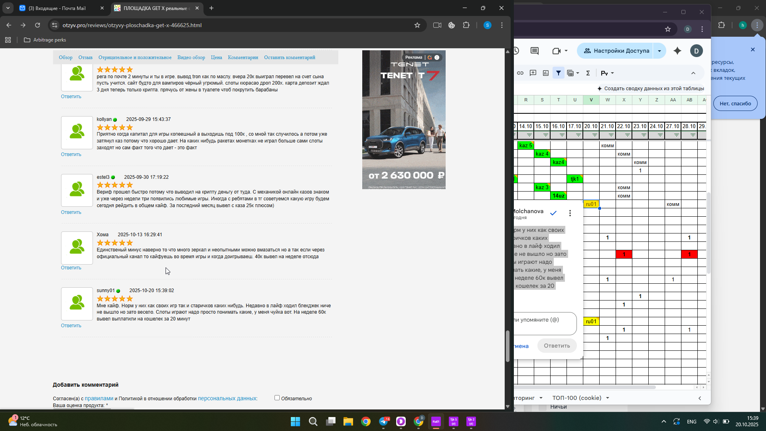Toggle filter button in column W header

point(611,135)
